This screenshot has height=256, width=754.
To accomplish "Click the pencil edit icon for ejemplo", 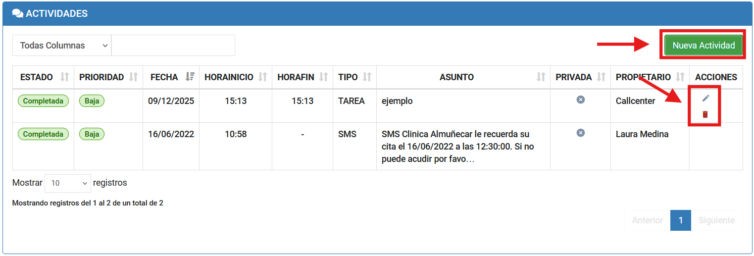I will 706,98.
